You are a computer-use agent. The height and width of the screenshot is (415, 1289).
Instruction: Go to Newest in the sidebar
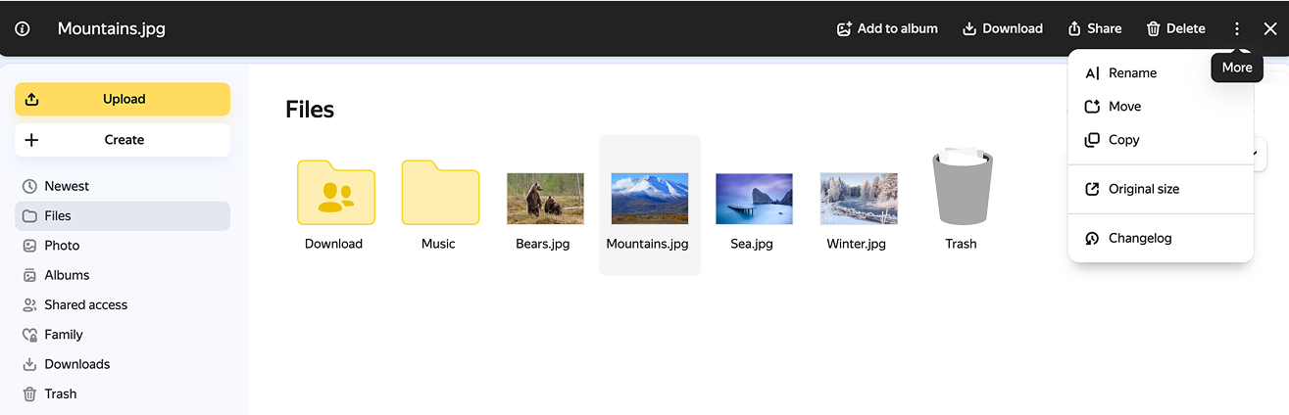point(67,186)
